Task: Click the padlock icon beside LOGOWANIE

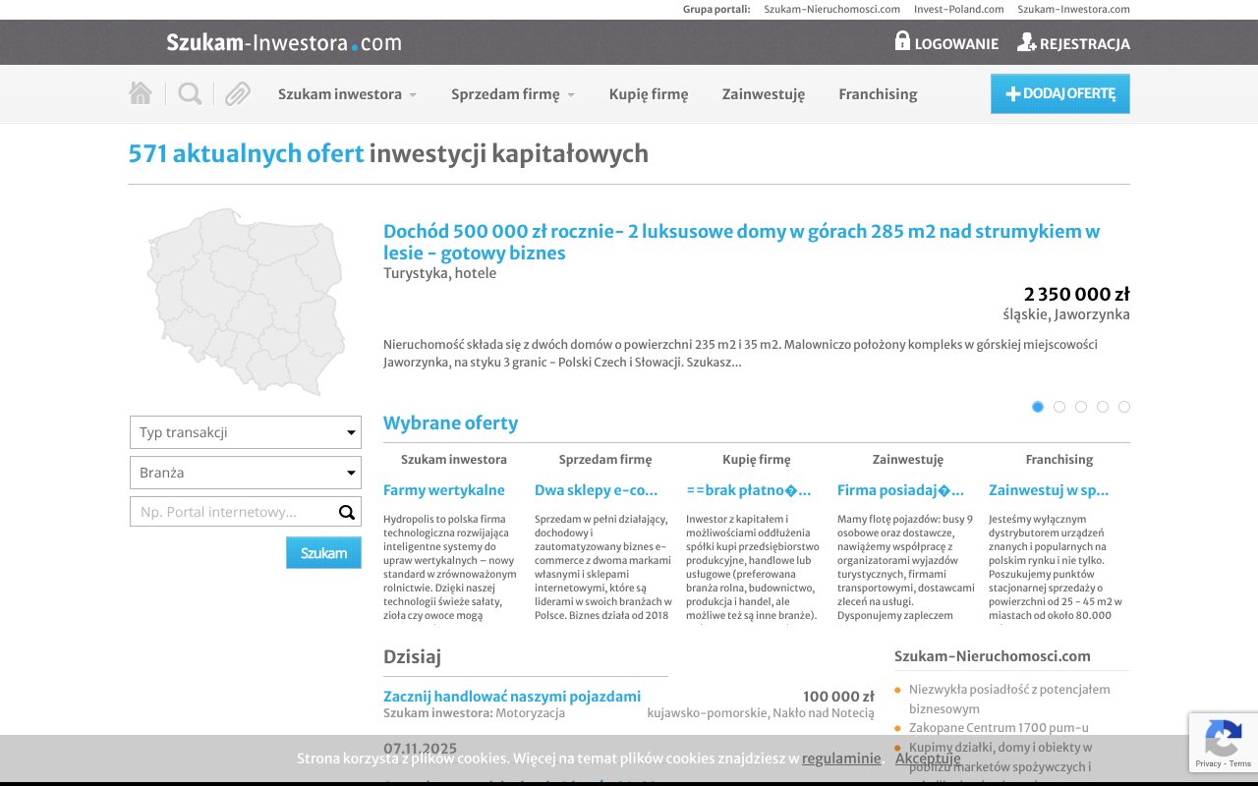Action: pos(902,42)
